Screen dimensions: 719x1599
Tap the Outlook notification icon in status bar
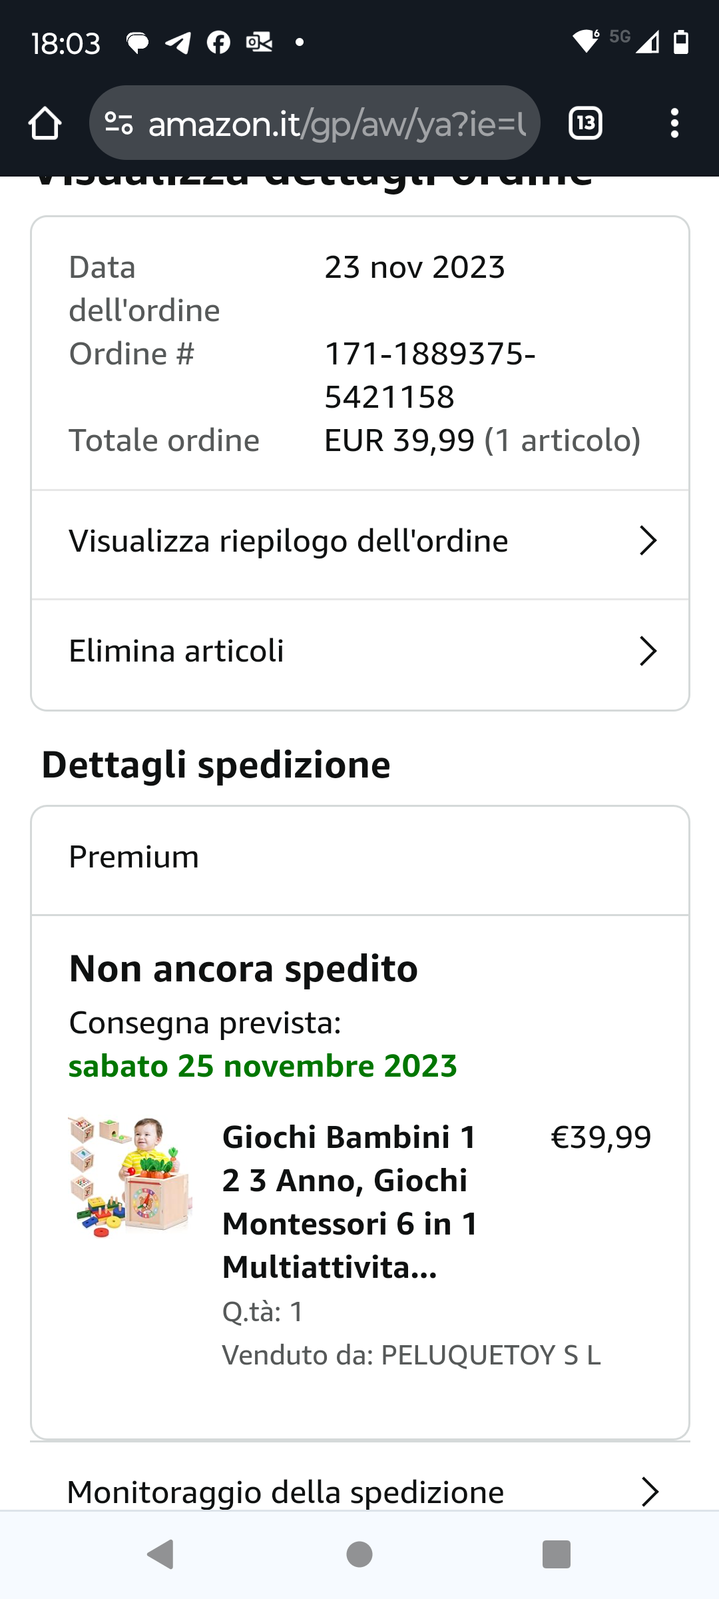pyautogui.click(x=259, y=43)
